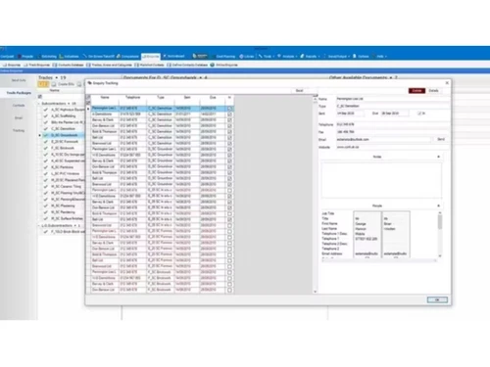Click the red Delete button
Image resolution: width=490 pixels, height=367 pixels.
[416, 91]
